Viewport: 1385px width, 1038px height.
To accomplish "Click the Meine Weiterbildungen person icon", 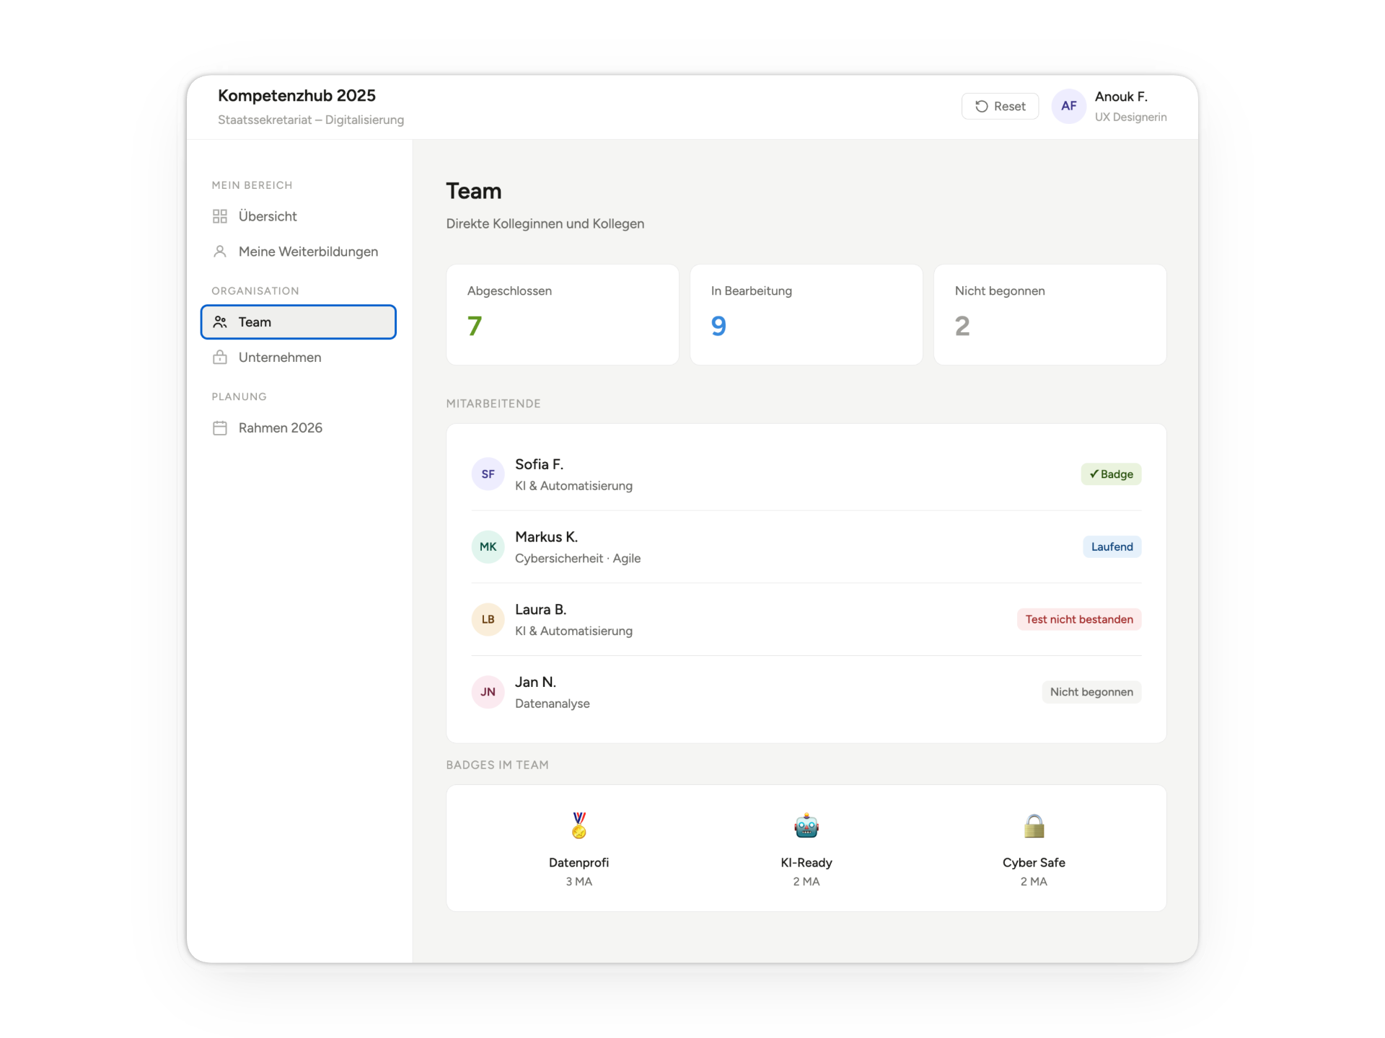I will pos(220,252).
